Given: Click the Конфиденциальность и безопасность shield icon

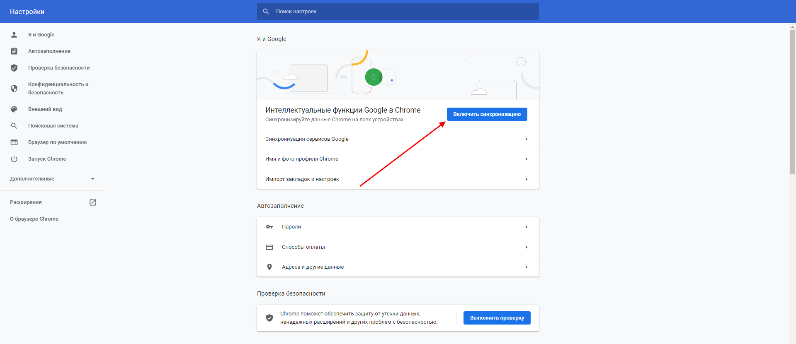Looking at the screenshot, I should (14, 89).
